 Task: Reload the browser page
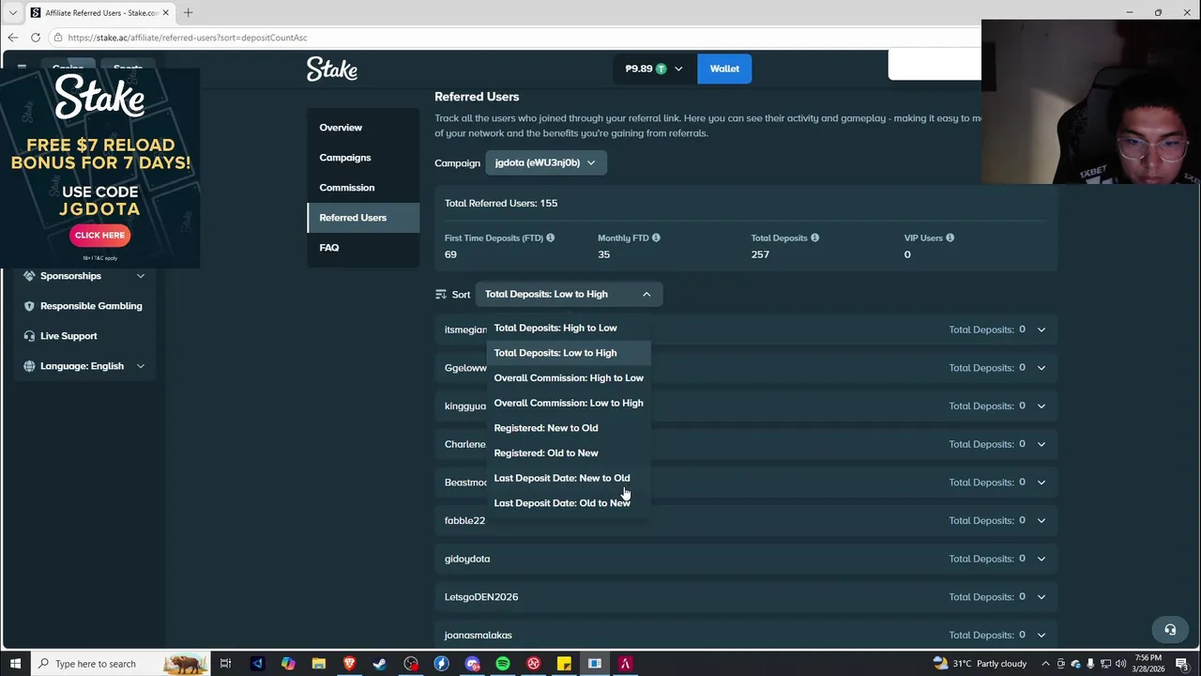pyautogui.click(x=36, y=38)
